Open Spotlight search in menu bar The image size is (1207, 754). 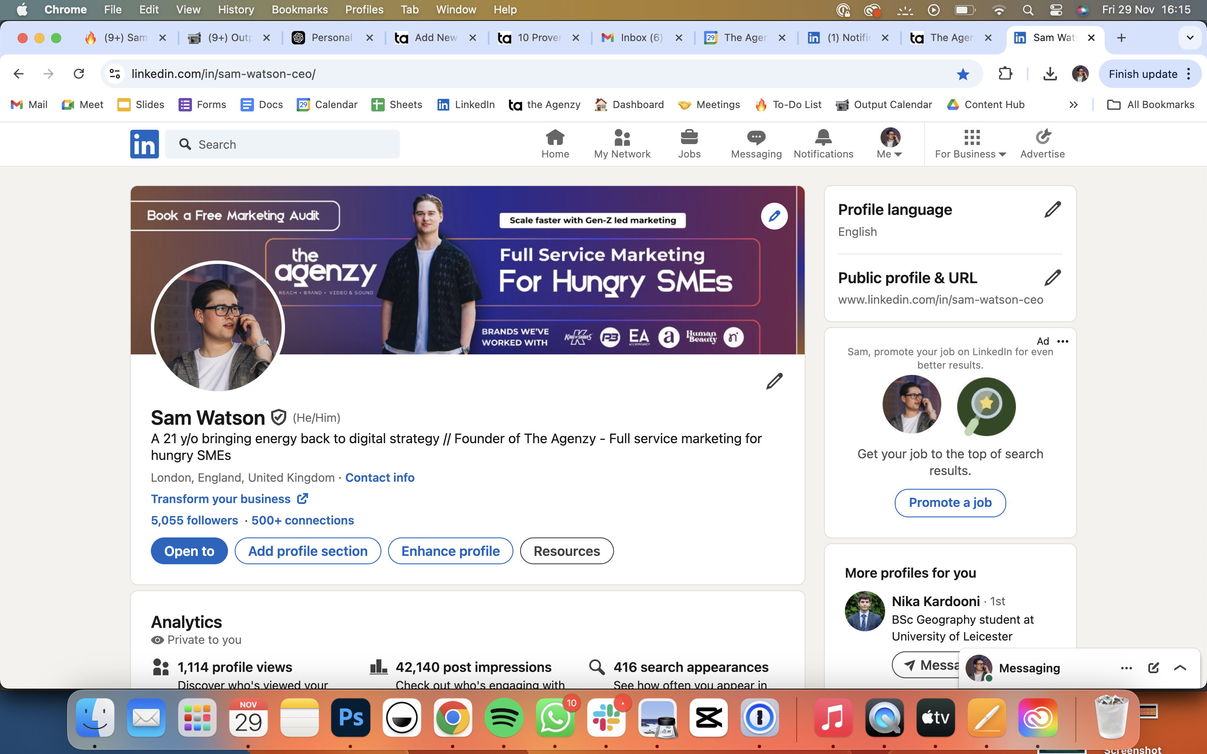[x=1028, y=10]
